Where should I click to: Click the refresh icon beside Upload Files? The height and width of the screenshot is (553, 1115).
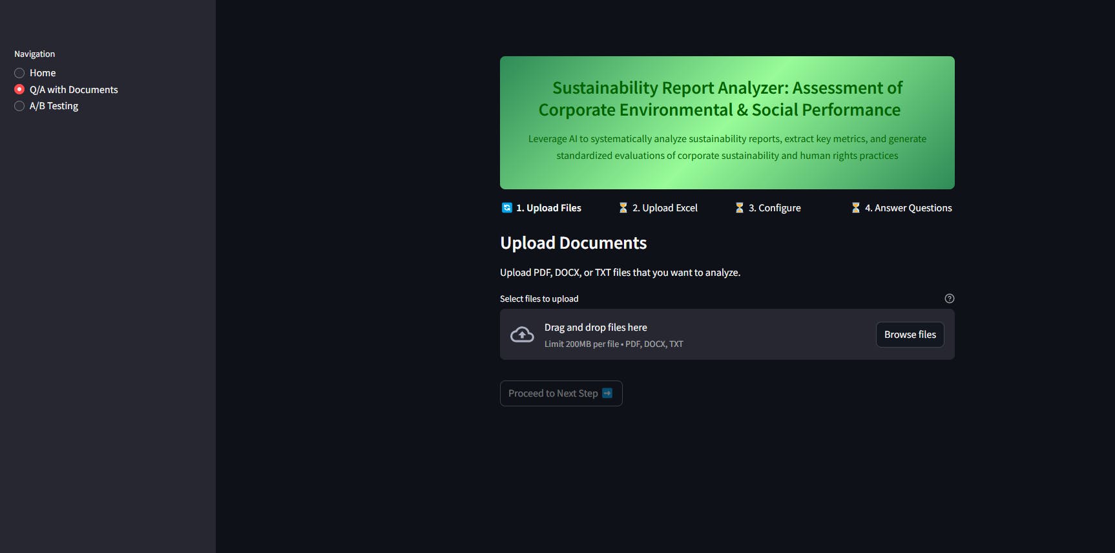pos(507,208)
